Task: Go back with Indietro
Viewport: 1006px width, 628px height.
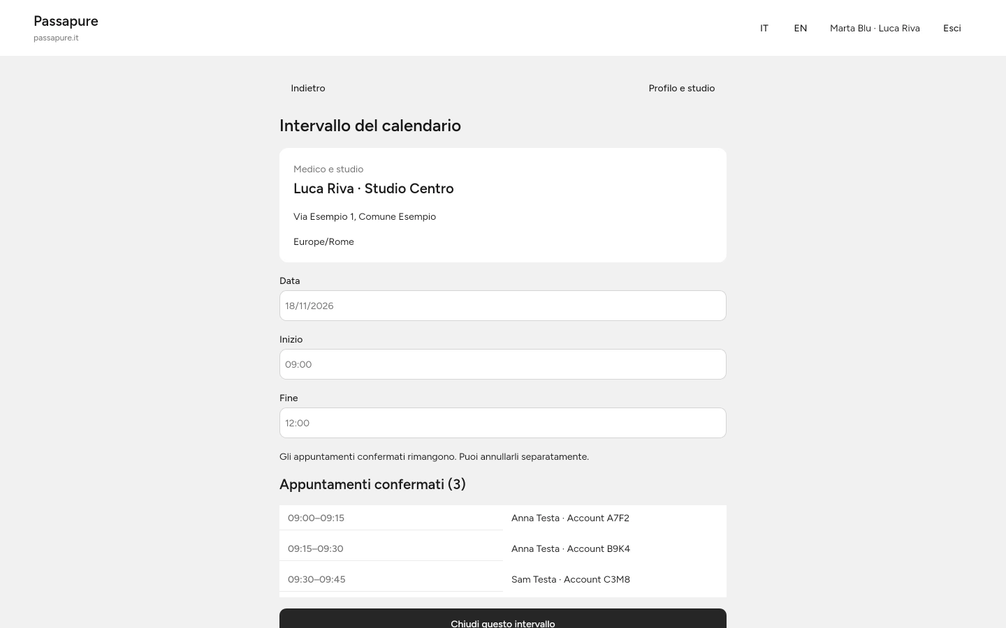Action: (x=308, y=88)
